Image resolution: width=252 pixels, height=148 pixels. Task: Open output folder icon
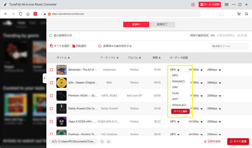tap(109, 142)
